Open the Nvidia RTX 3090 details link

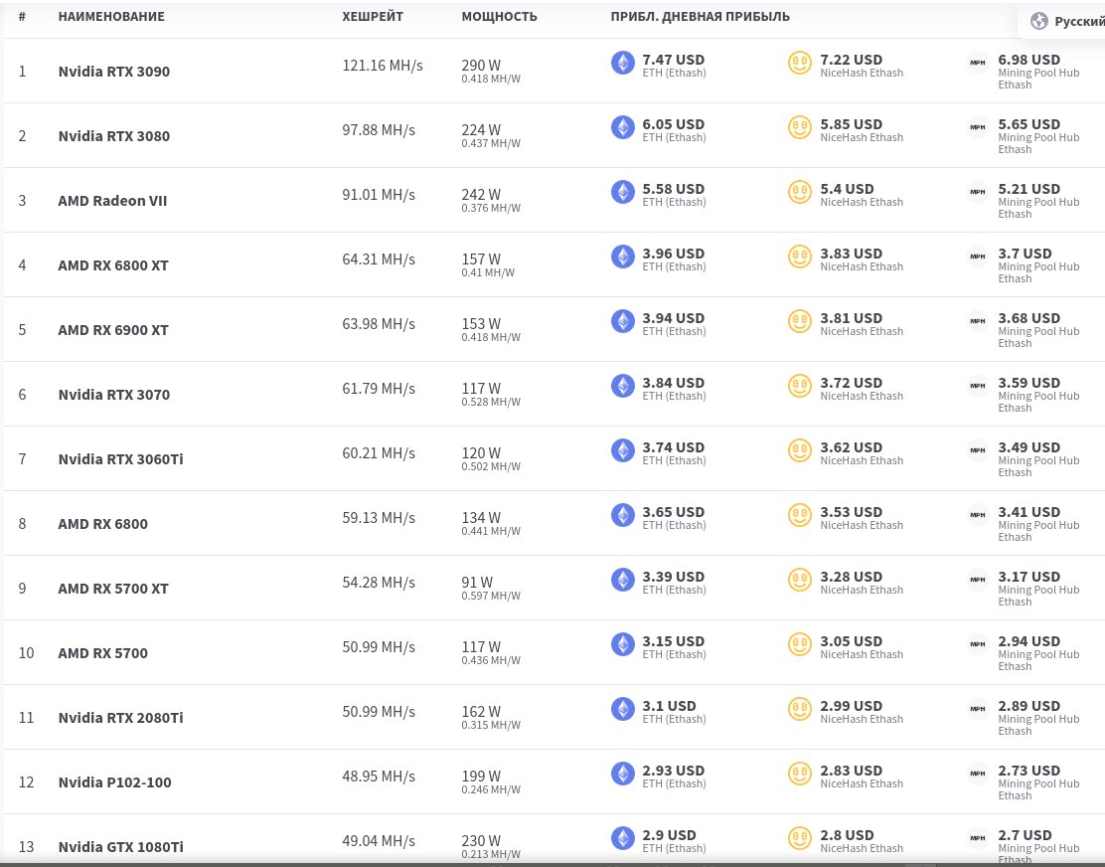coord(114,72)
